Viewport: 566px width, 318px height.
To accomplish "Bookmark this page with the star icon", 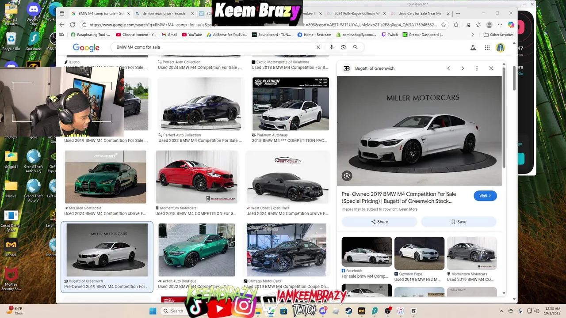I will 444,25.
